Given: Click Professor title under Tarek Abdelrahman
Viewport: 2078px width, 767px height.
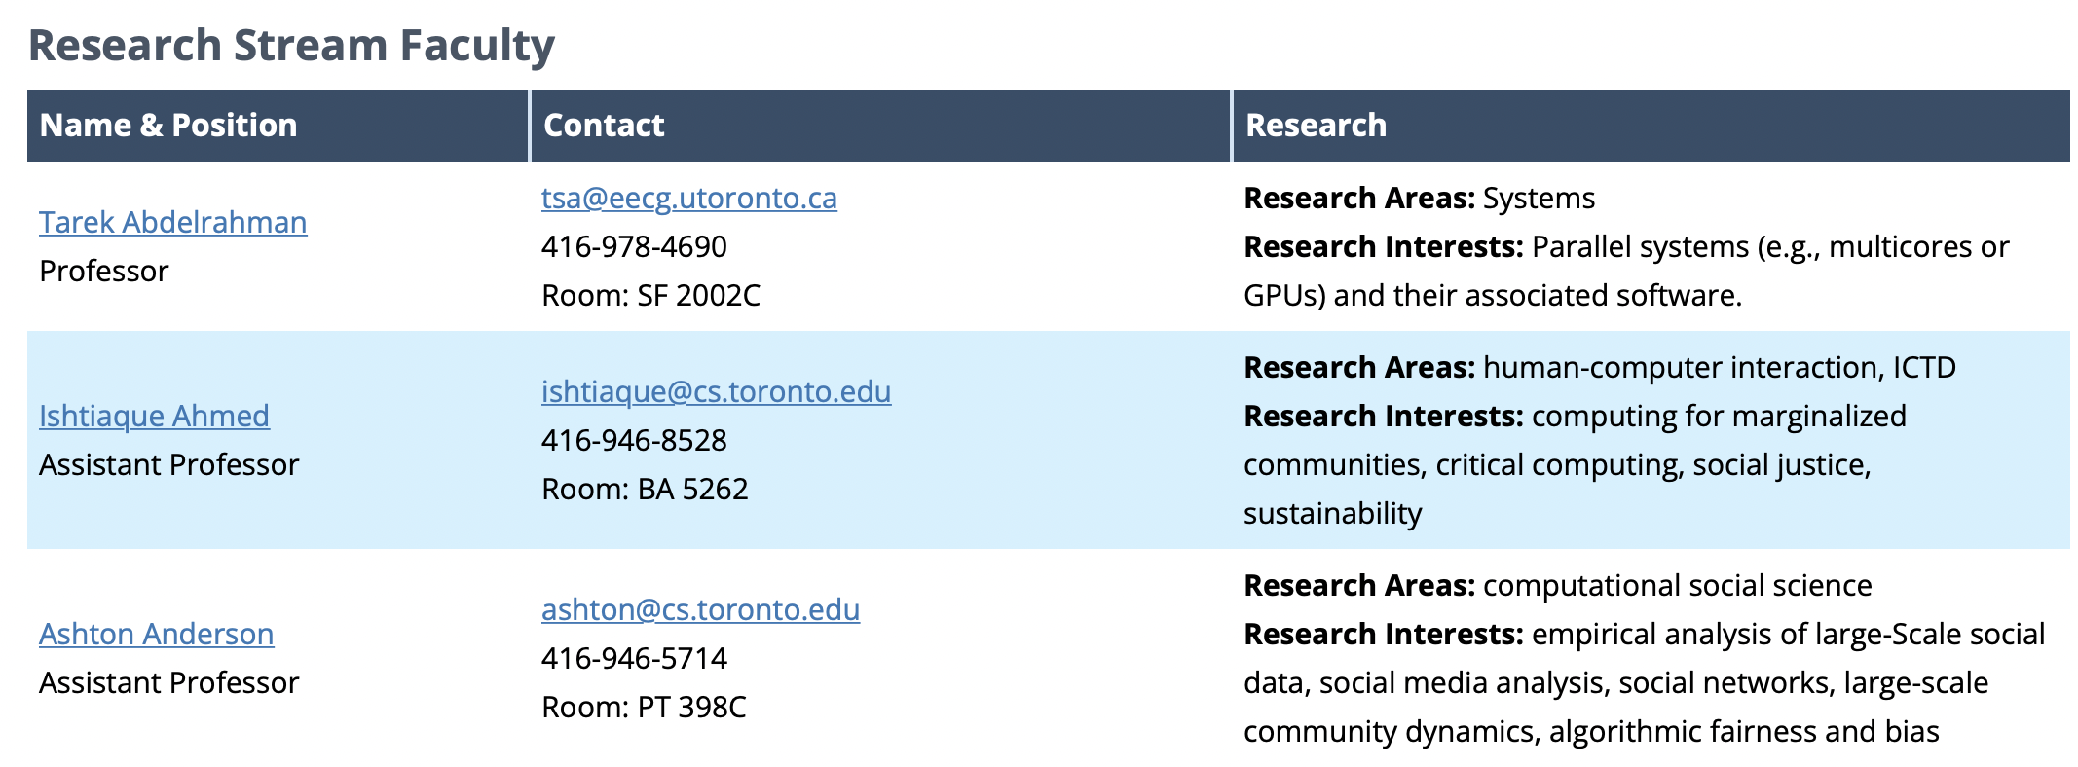Looking at the screenshot, I should pos(104,271).
